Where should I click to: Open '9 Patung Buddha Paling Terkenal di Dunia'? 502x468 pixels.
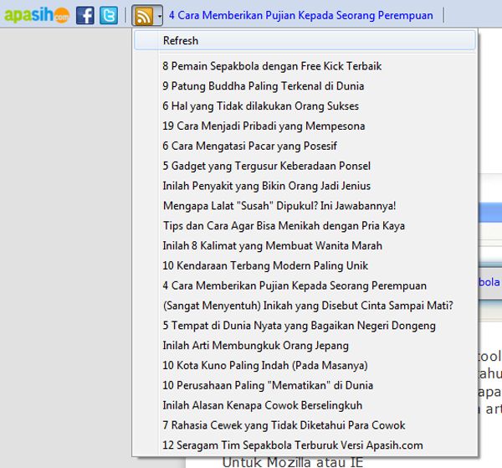click(305, 86)
